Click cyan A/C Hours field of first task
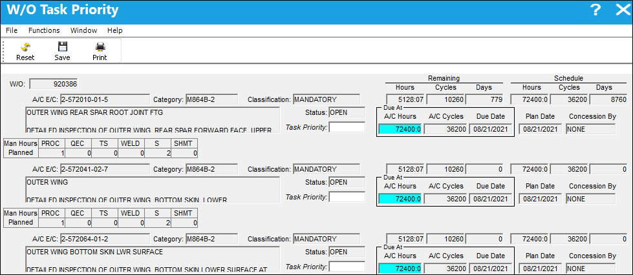The image size is (633, 275). (x=400, y=130)
